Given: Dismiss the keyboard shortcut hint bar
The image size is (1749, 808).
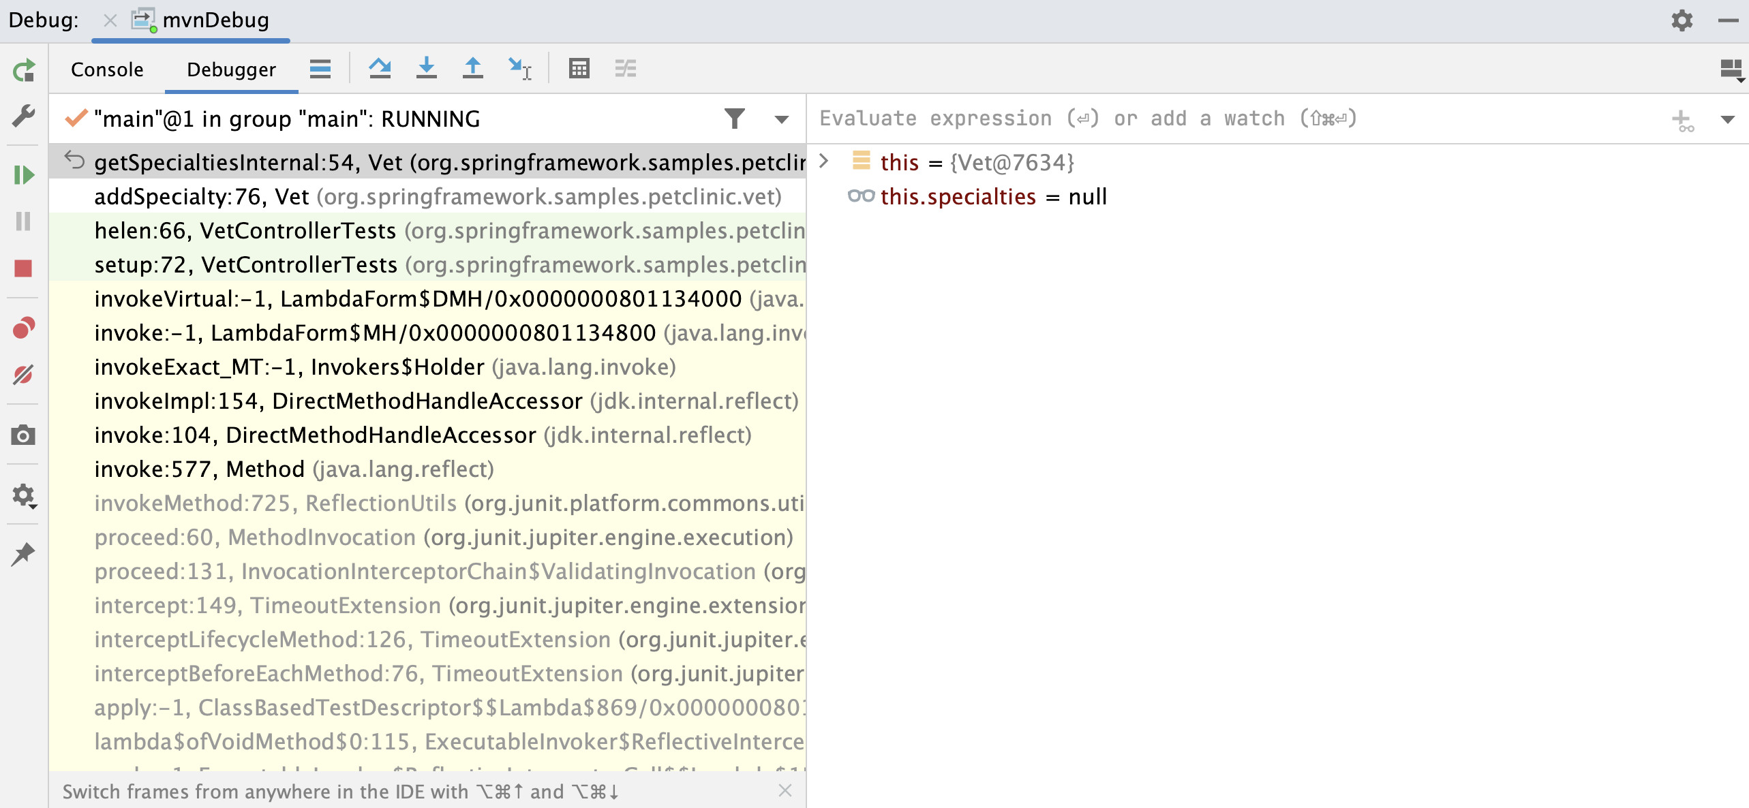Looking at the screenshot, I should coord(784,790).
